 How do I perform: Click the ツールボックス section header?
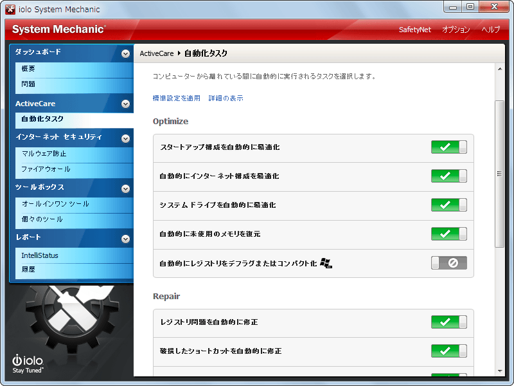pyautogui.click(x=71, y=188)
